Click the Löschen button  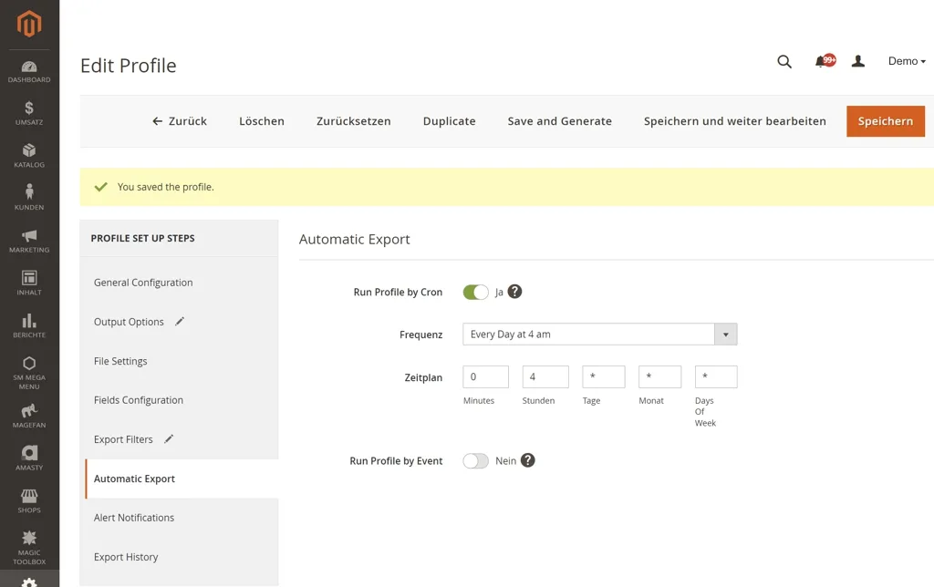pyautogui.click(x=262, y=121)
